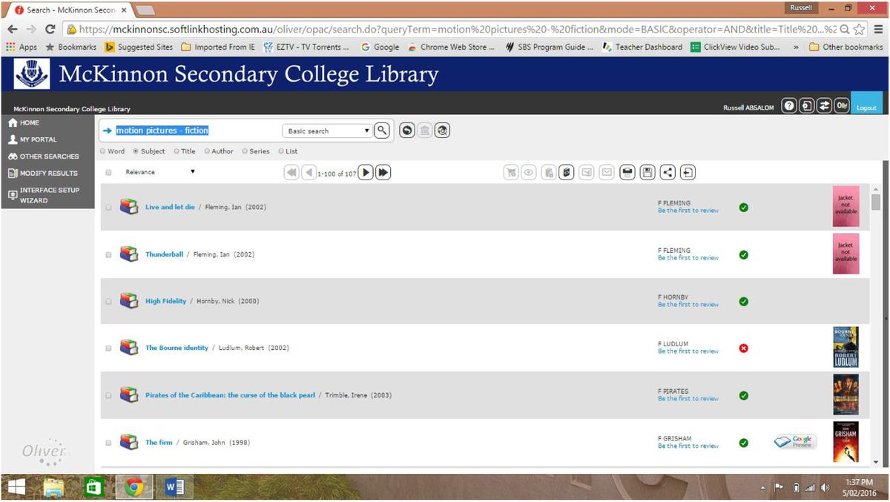This screenshot has height=502, width=890.
Task: Open the Windows Start menu
Action: (16, 487)
